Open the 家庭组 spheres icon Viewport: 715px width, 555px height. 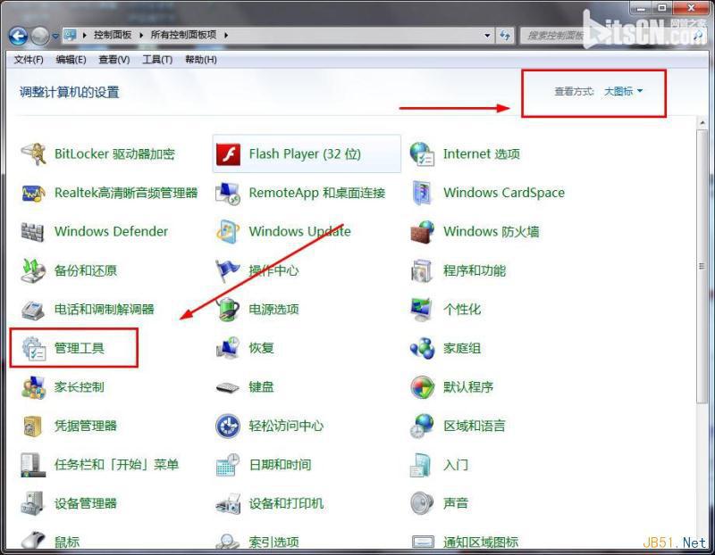point(422,348)
